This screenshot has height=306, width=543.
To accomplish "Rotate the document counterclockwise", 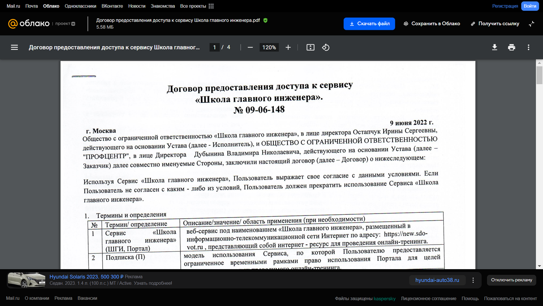I will pyautogui.click(x=326, y=47).
